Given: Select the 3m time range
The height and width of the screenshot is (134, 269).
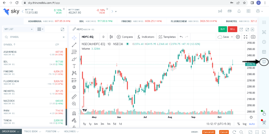Looking at the screenshot, I should 102,124.
